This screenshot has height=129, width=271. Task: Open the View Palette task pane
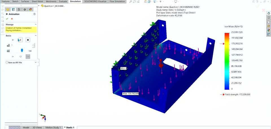268,26
